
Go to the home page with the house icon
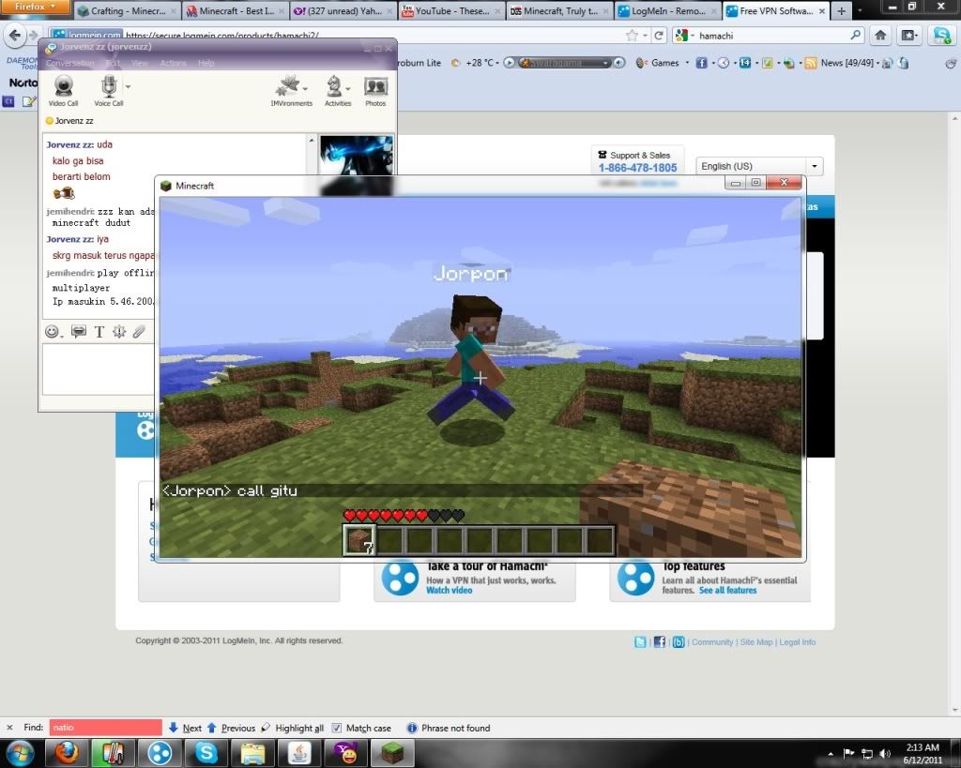pyautogui.click(x=880, y=36)
